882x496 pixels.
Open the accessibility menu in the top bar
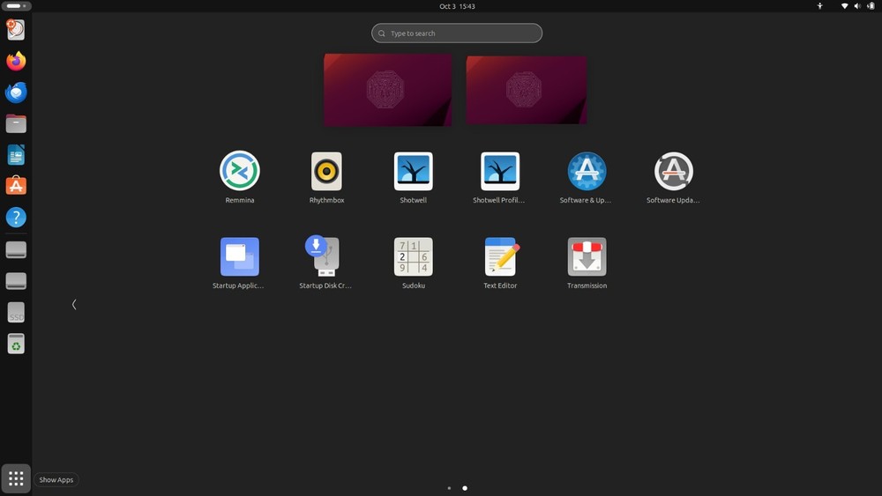click(x=819, y=6)
